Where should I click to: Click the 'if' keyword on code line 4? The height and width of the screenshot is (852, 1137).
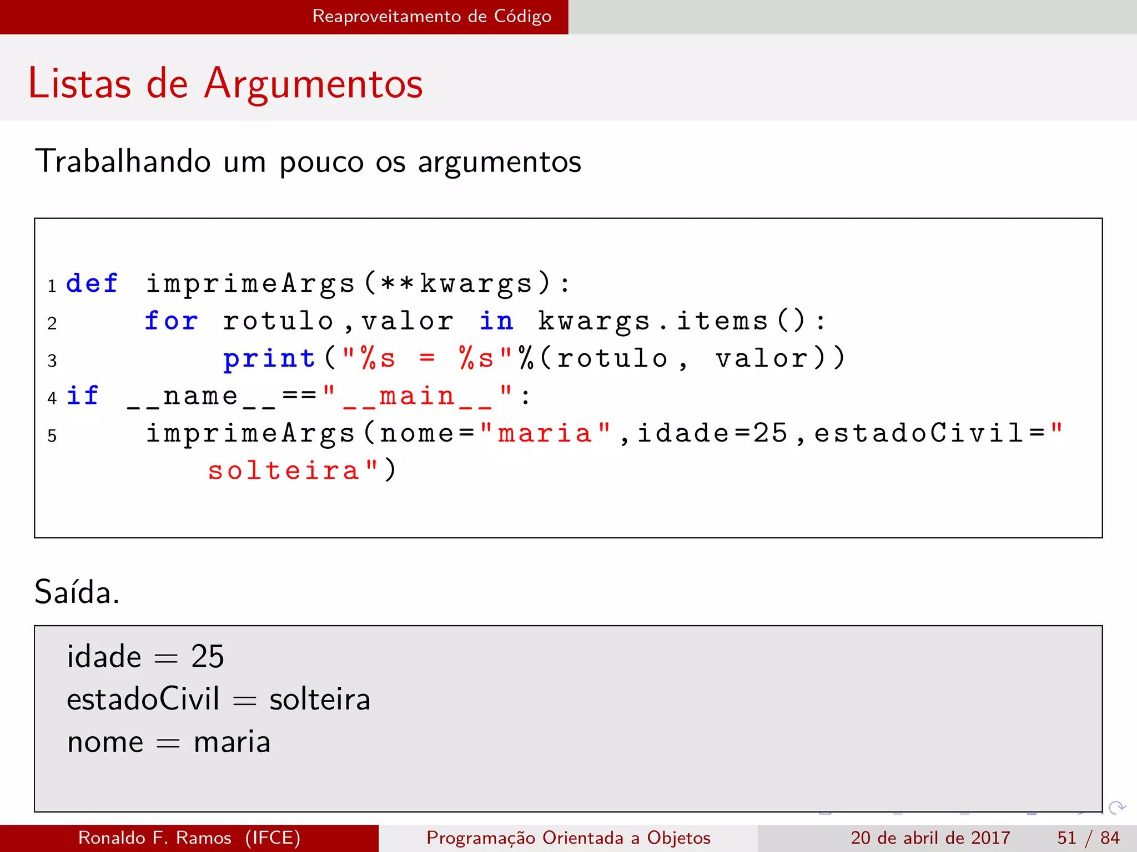[x=82, y=396]
